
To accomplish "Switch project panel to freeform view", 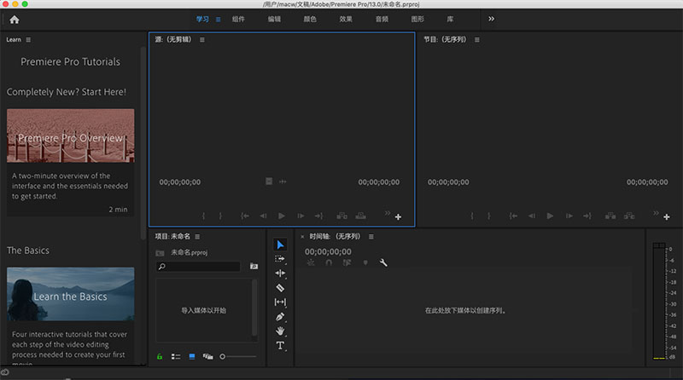I will coord(207,356).
